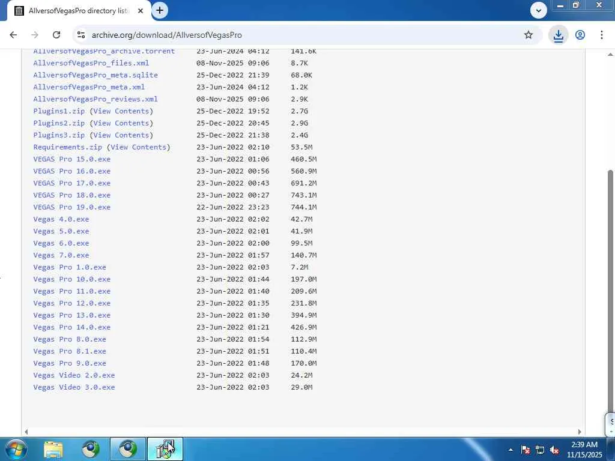The image size is (615, 461).
Task: Open the browser downloads panel
Action: pyautogui.click(x=558, y=35)
